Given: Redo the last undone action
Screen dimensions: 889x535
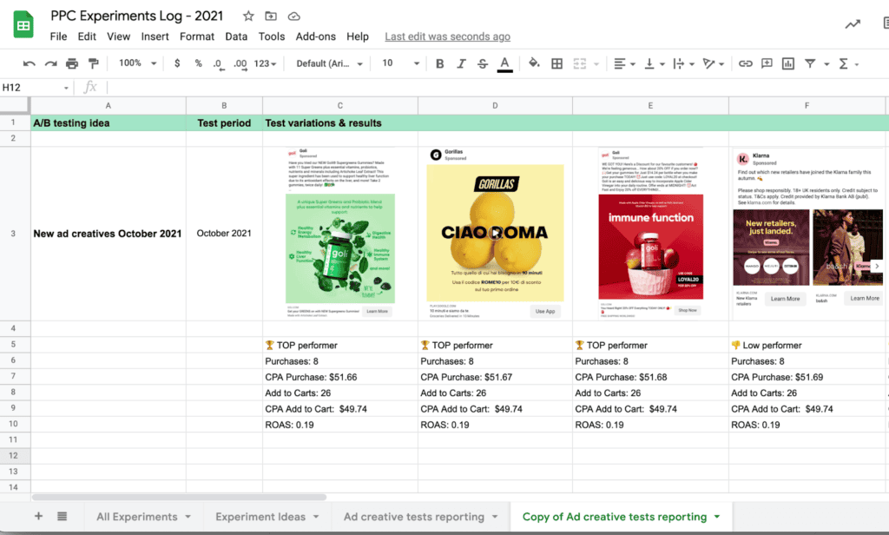Looking at the screenshot, I should 50,63.
